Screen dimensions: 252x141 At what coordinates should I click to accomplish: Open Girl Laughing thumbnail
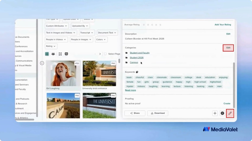point(63,73)
